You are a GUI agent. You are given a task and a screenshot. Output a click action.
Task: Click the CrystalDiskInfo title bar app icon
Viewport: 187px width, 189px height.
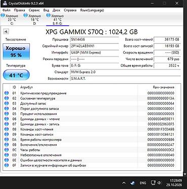(x=5, y=3)
